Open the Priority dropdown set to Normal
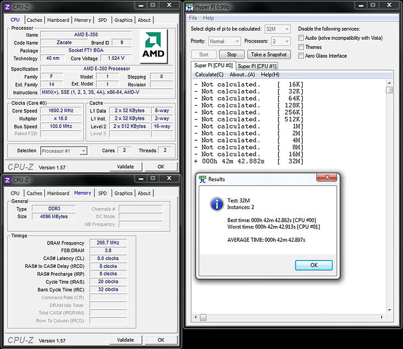This screenshot has width=403, height=349. pos(224,41)
